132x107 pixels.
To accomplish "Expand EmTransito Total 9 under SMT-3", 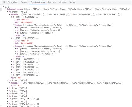I will (16, 54).
